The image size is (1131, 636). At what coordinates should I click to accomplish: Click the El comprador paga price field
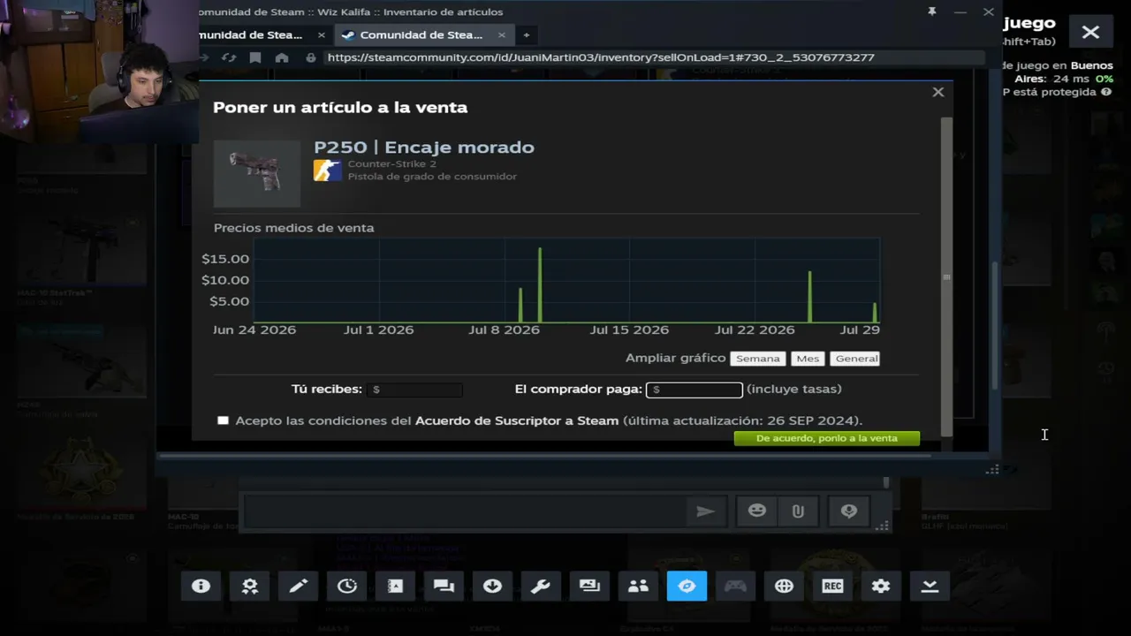click(695, 390)
